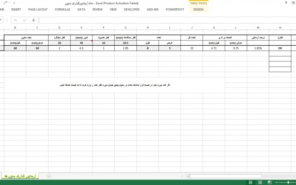Select cell with value 1.95
The height and width of the screenshot is (185, 296).
coord(125,48)
